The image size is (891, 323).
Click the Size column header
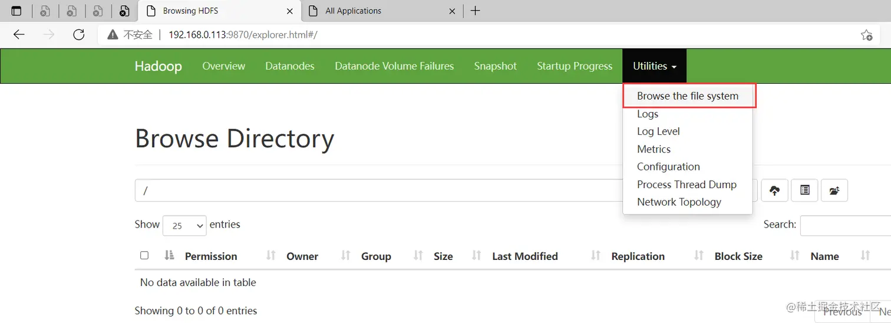[443, 256]
